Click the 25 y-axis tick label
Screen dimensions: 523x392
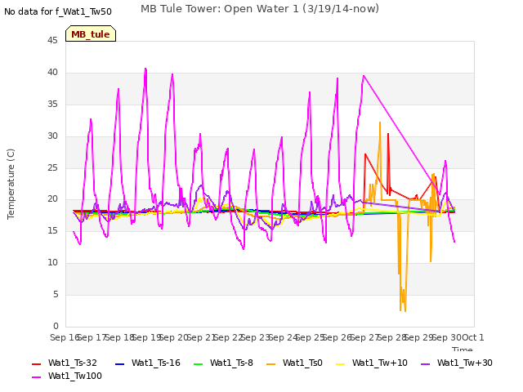coord(52,167)
